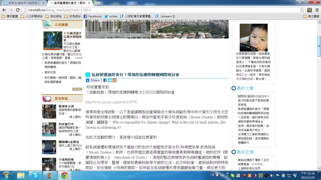Click the CH input language indicator

click(x=212, y=175)
